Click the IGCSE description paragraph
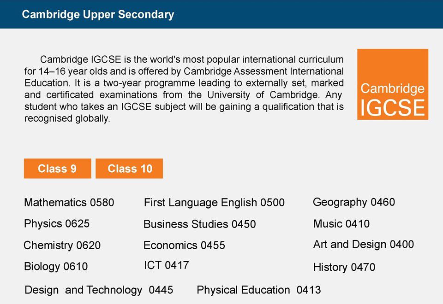Viewport: 443px width, 304px height. click(184, 89)
